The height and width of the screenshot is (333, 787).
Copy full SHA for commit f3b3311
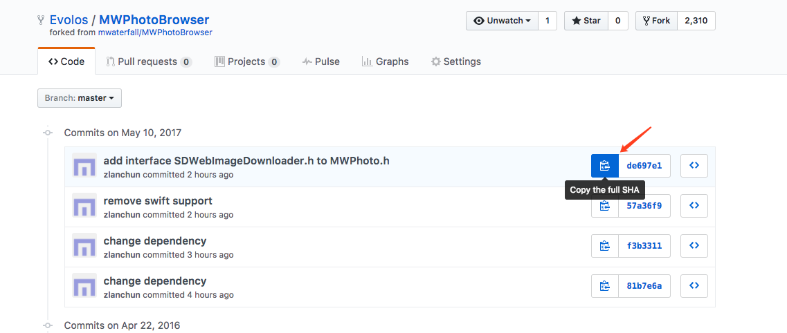pyautogui.click(x=605, y=246)
